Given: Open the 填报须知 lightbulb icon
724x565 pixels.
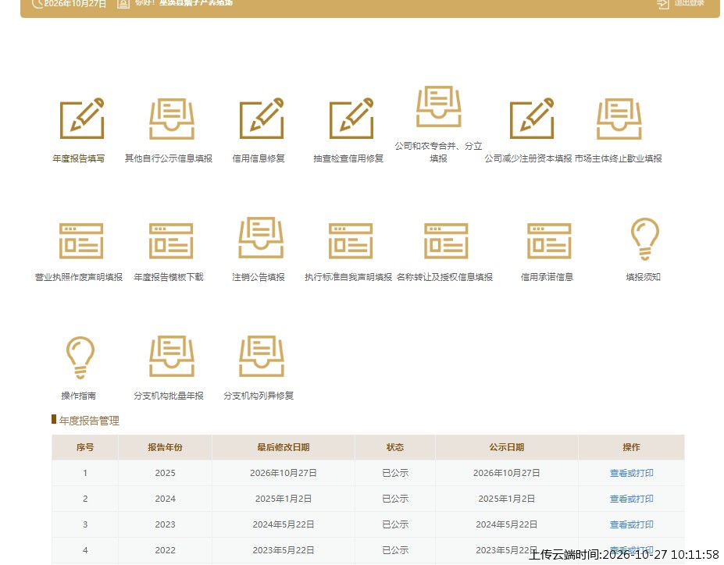Looking at the screenshot, I should coord(644,239).
